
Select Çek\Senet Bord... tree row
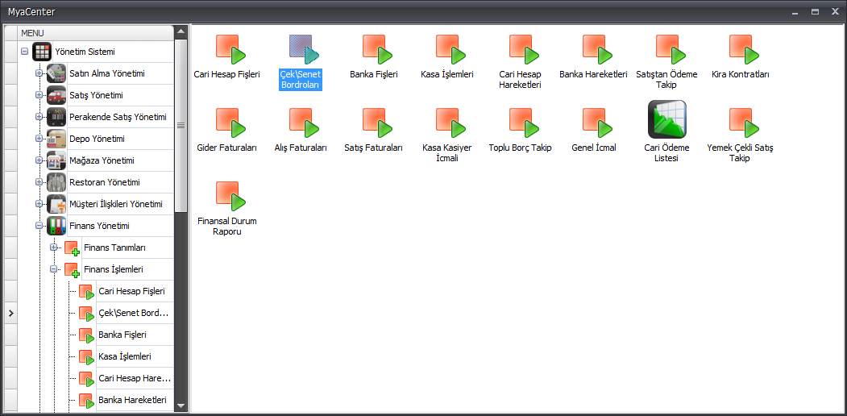[x=134, y=313]
